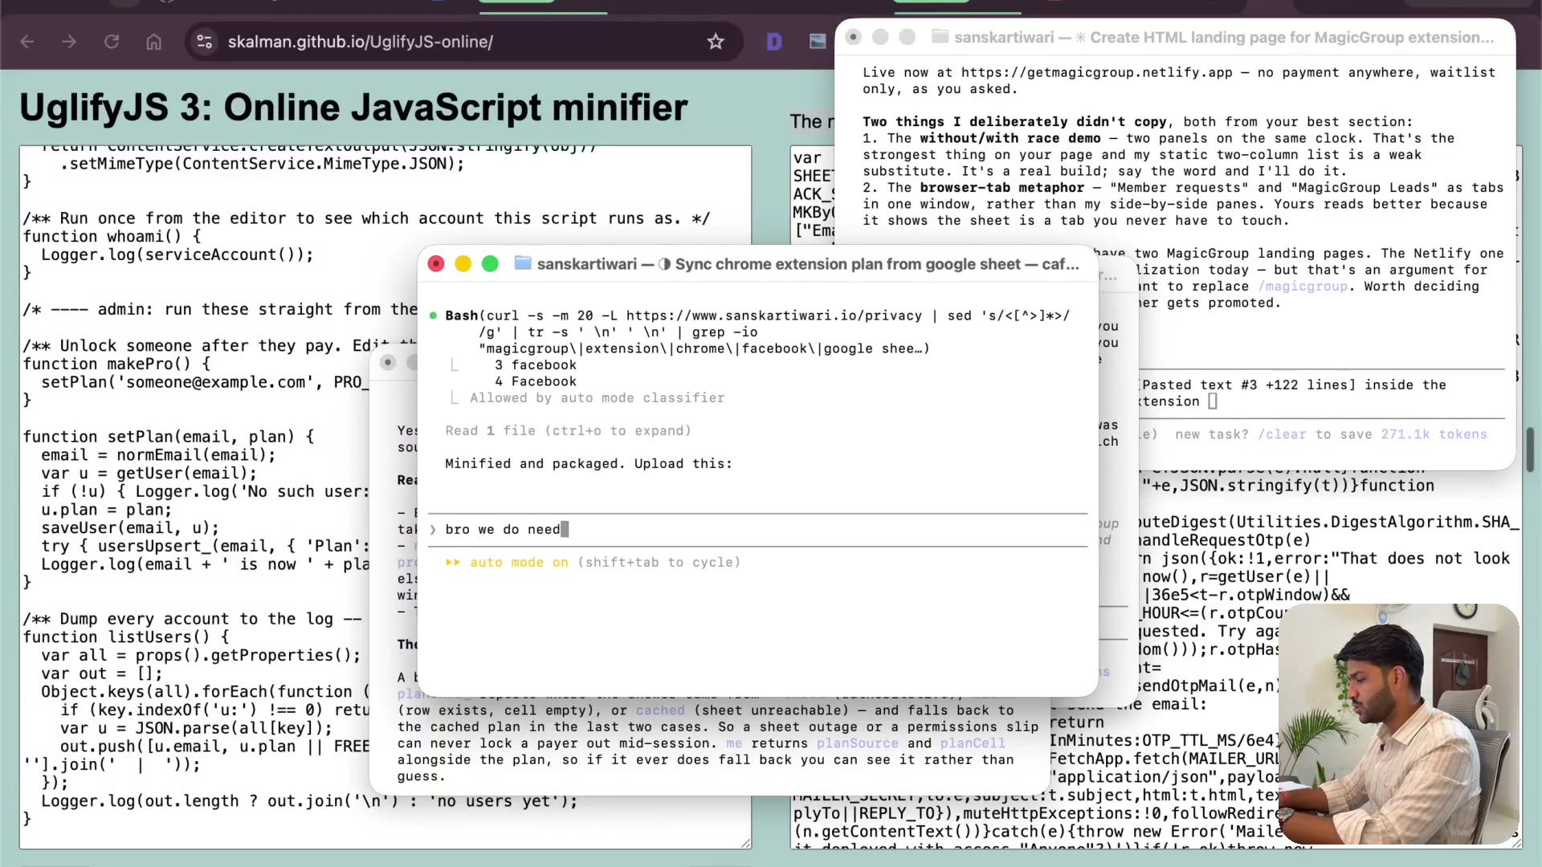
Task: Click the page's vertical scrollbar thumb
Action: [1531, 450]
